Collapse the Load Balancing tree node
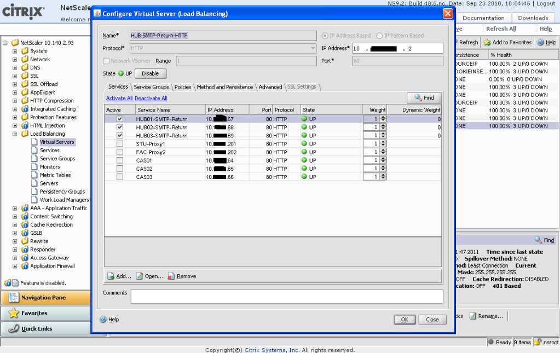 (x=15, y=134)
